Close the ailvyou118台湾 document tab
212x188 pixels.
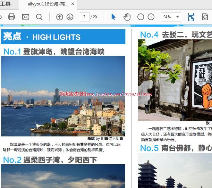tap(72, 4)
